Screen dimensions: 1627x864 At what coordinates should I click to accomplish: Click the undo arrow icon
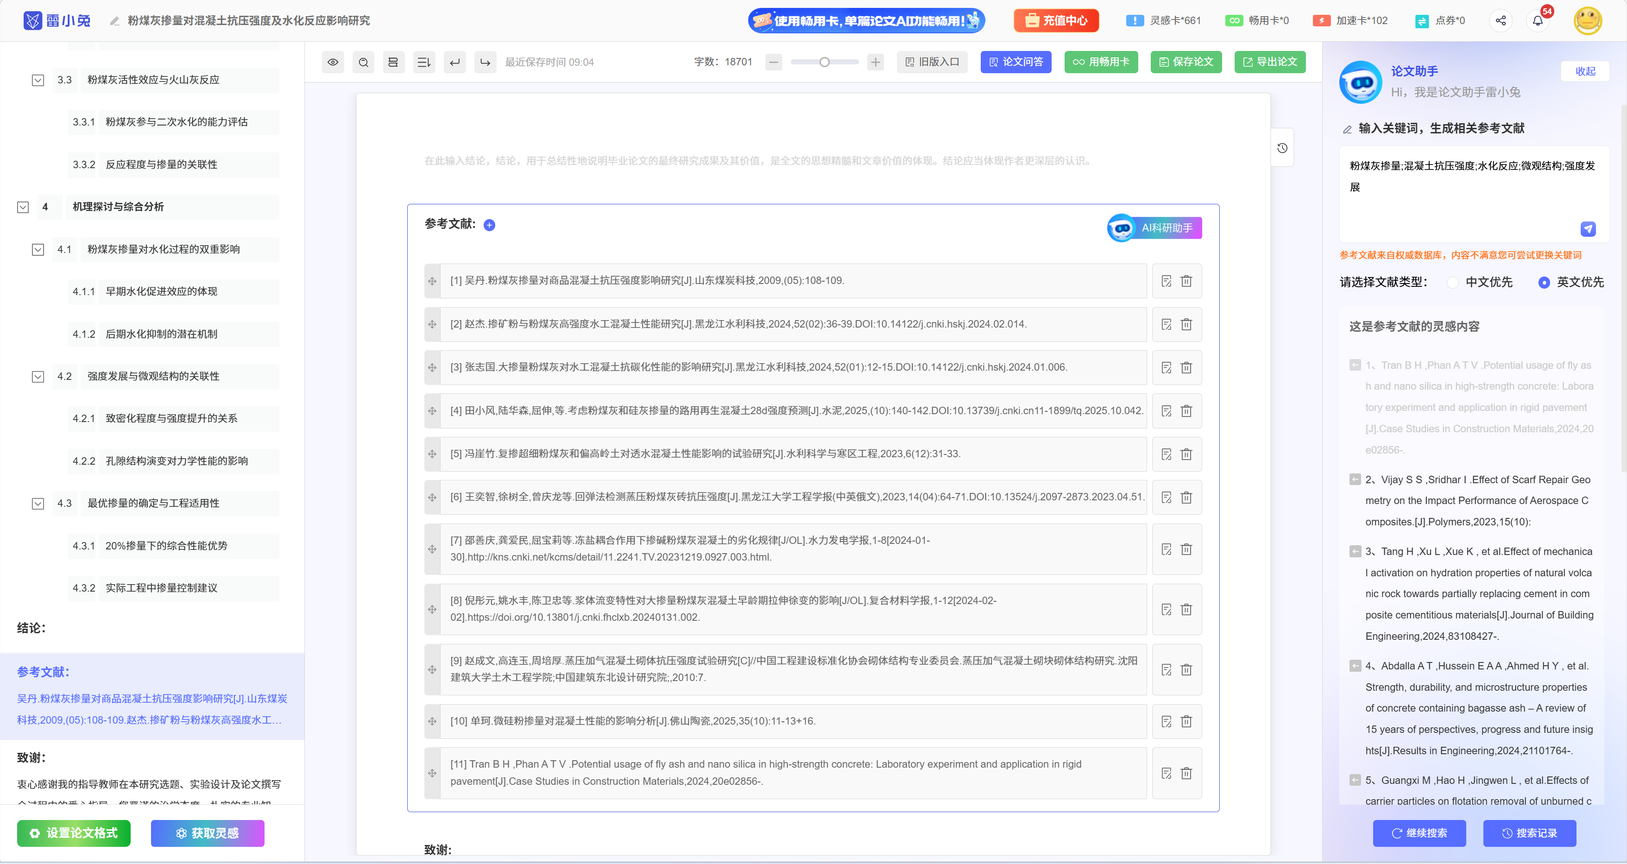point(455,62)
